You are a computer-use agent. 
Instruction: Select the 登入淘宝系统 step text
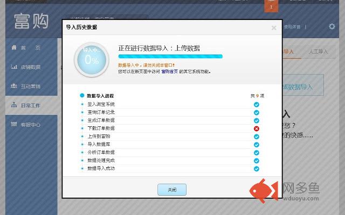(101, 104)
